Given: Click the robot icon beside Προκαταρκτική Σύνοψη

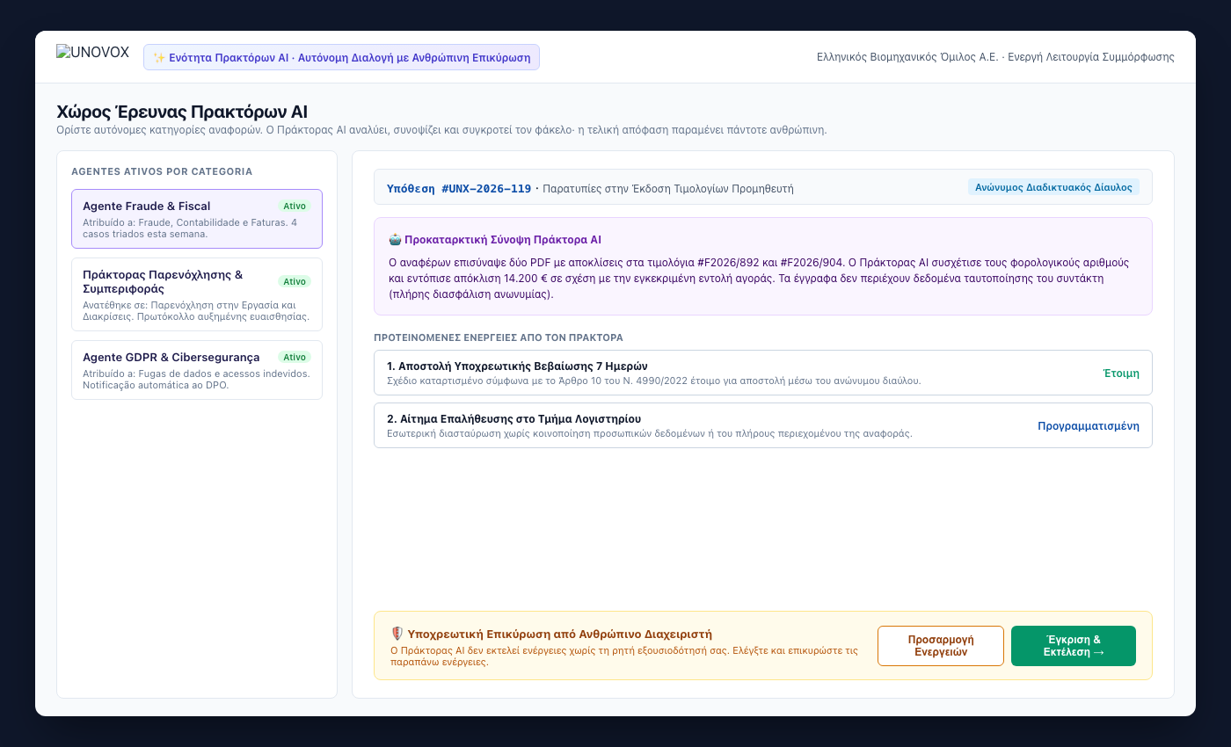Looking at the screenshot, I should (395, 239).
